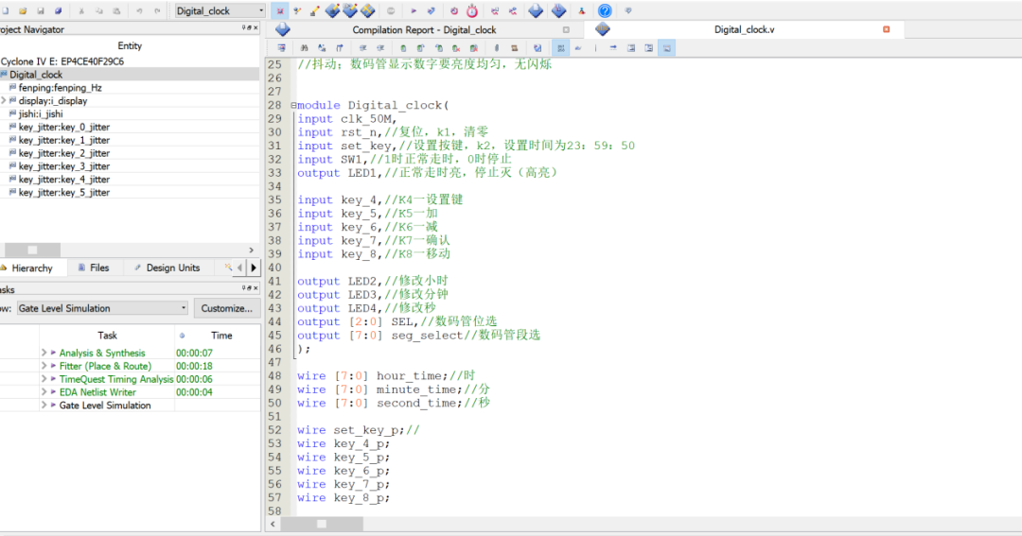Open TimeQuest Timing Analyzer stopwatch icon

471,11
